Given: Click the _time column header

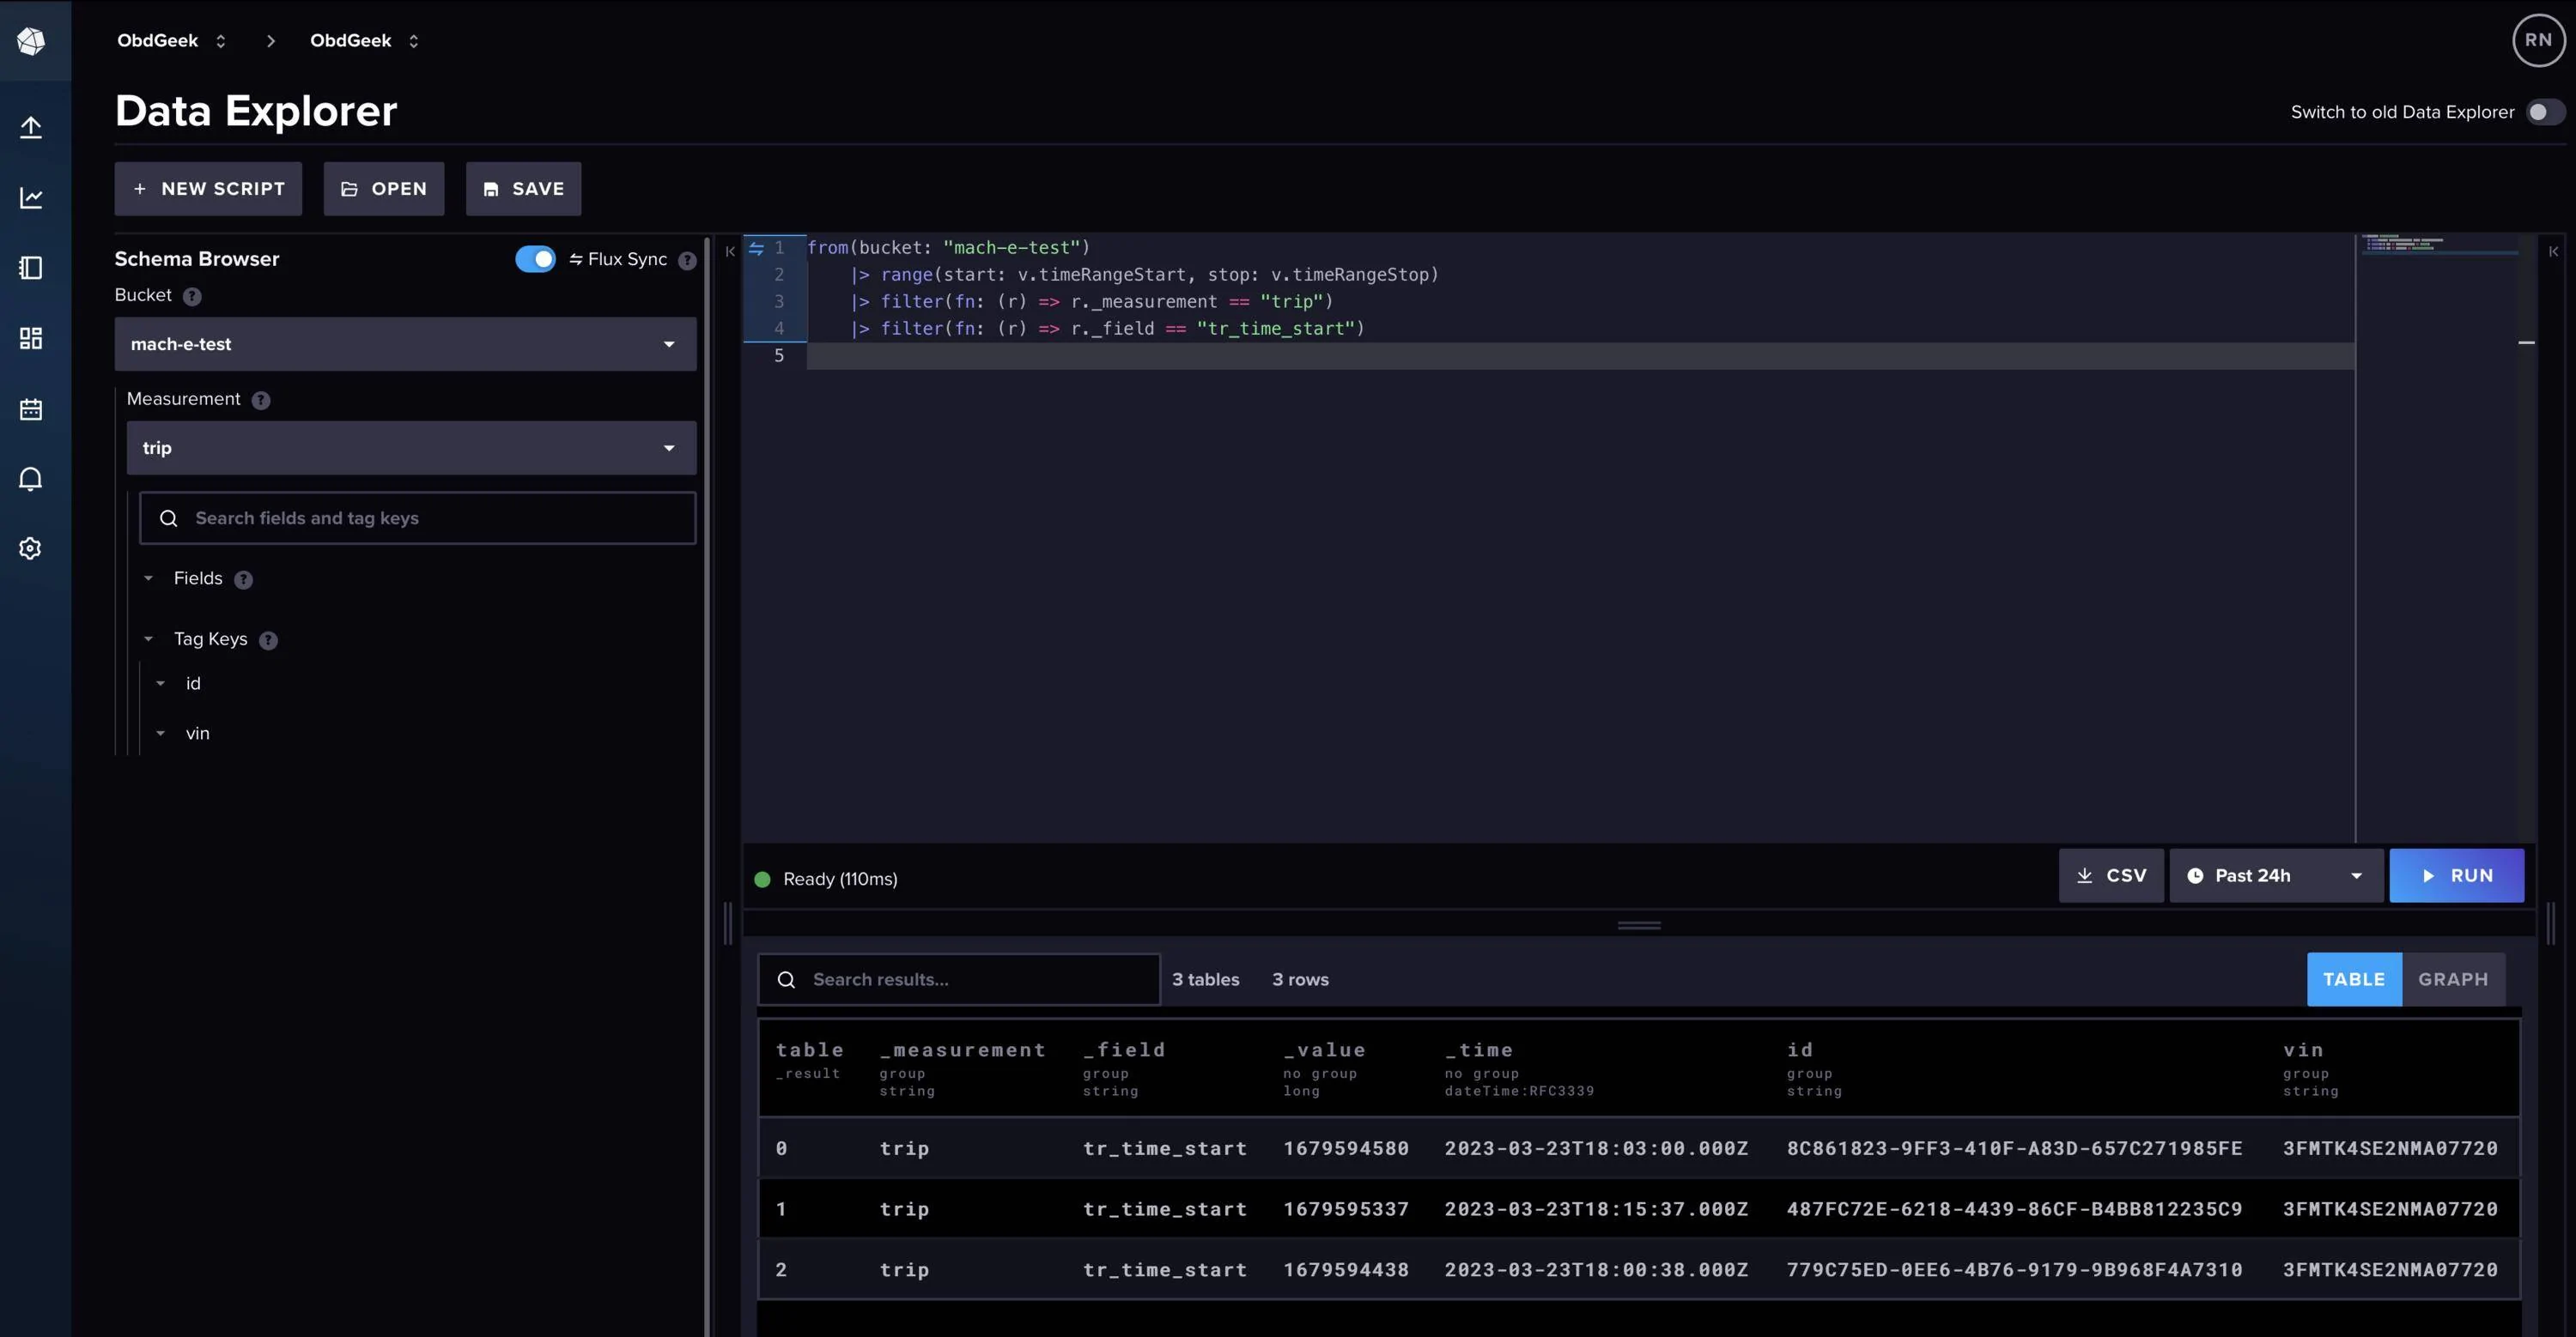Looking at the screenshot, I should point(1478,1050).
